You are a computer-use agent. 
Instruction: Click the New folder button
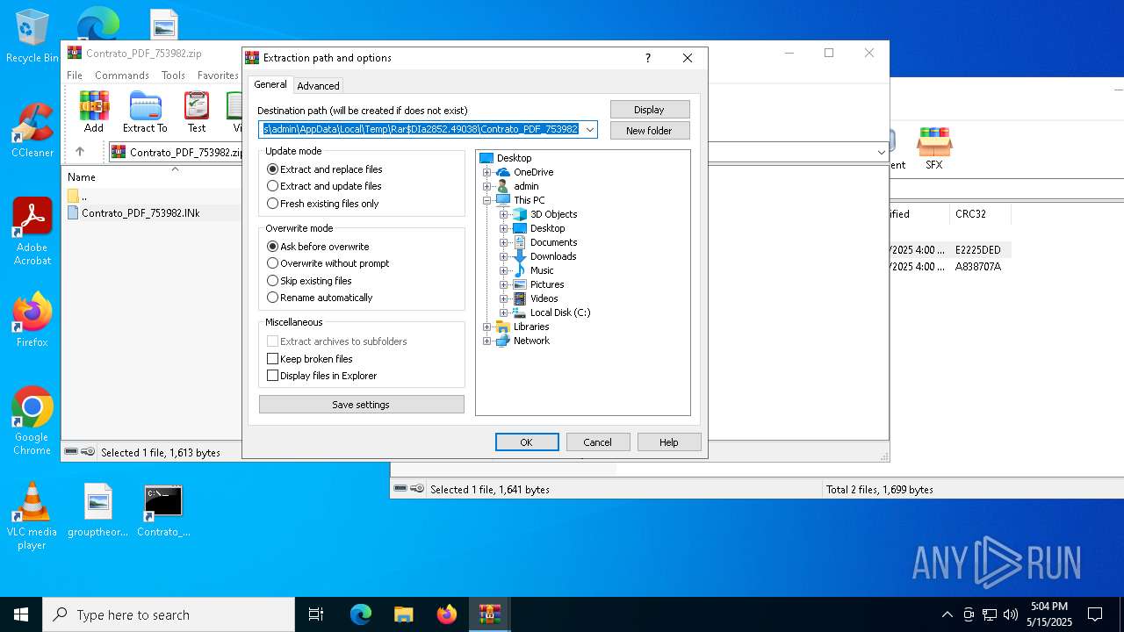(650, 131)
